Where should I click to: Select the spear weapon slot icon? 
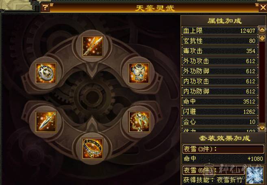click(x=93, y=46)
